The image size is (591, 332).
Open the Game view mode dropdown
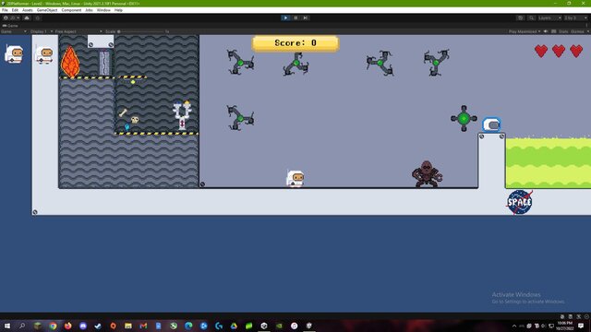[x=14, y=31]
